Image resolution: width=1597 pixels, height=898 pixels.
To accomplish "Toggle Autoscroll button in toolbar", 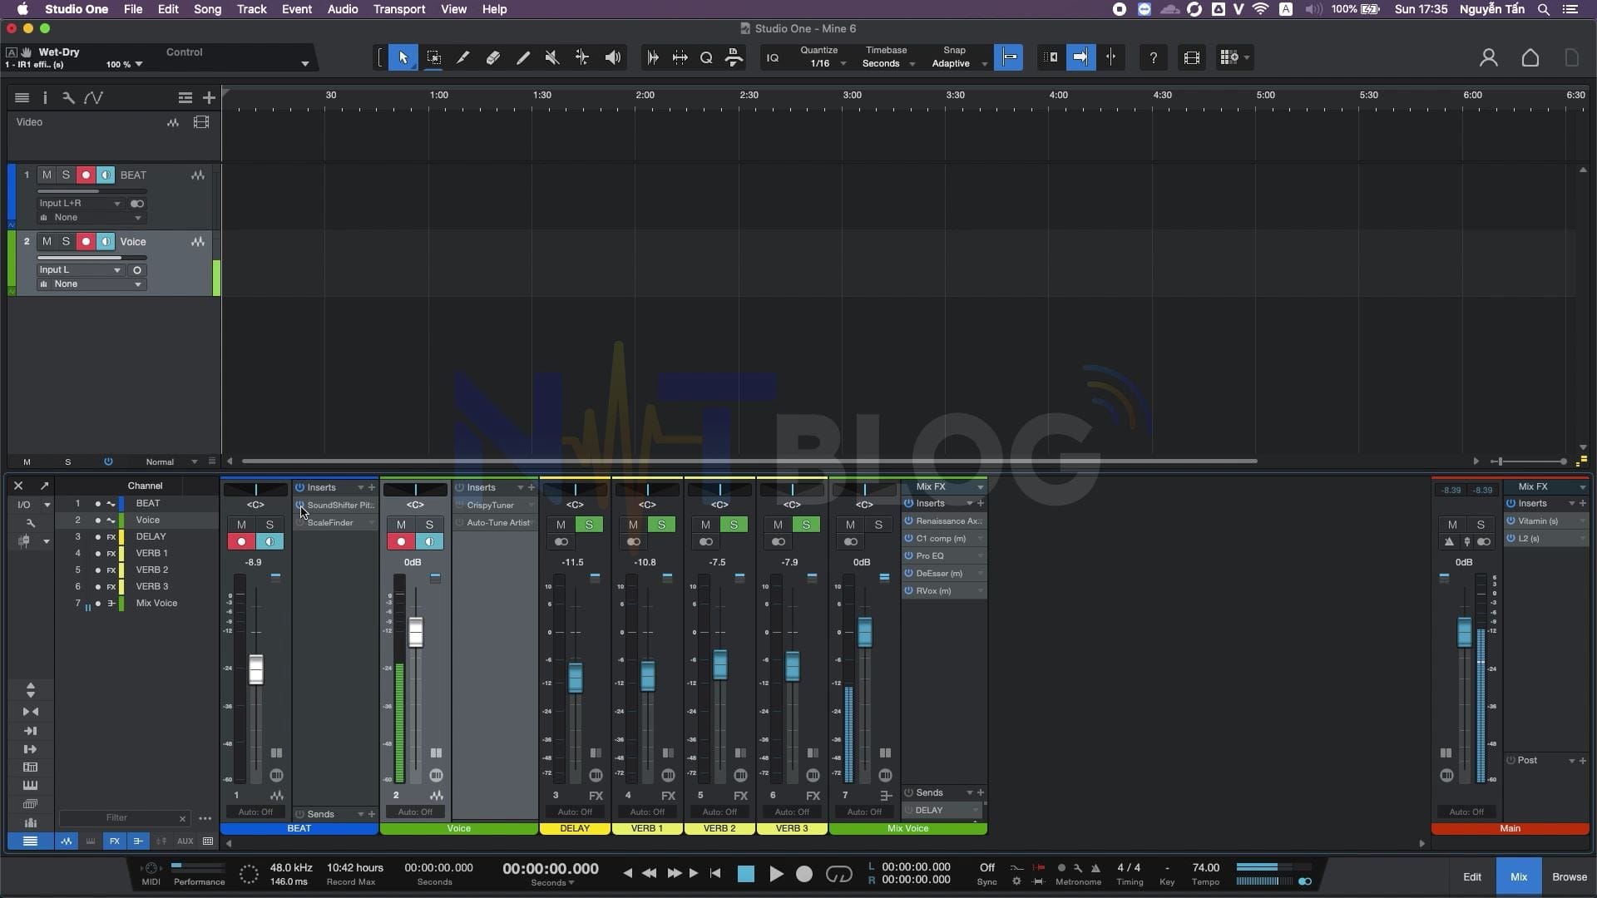I will point(1080,57).
